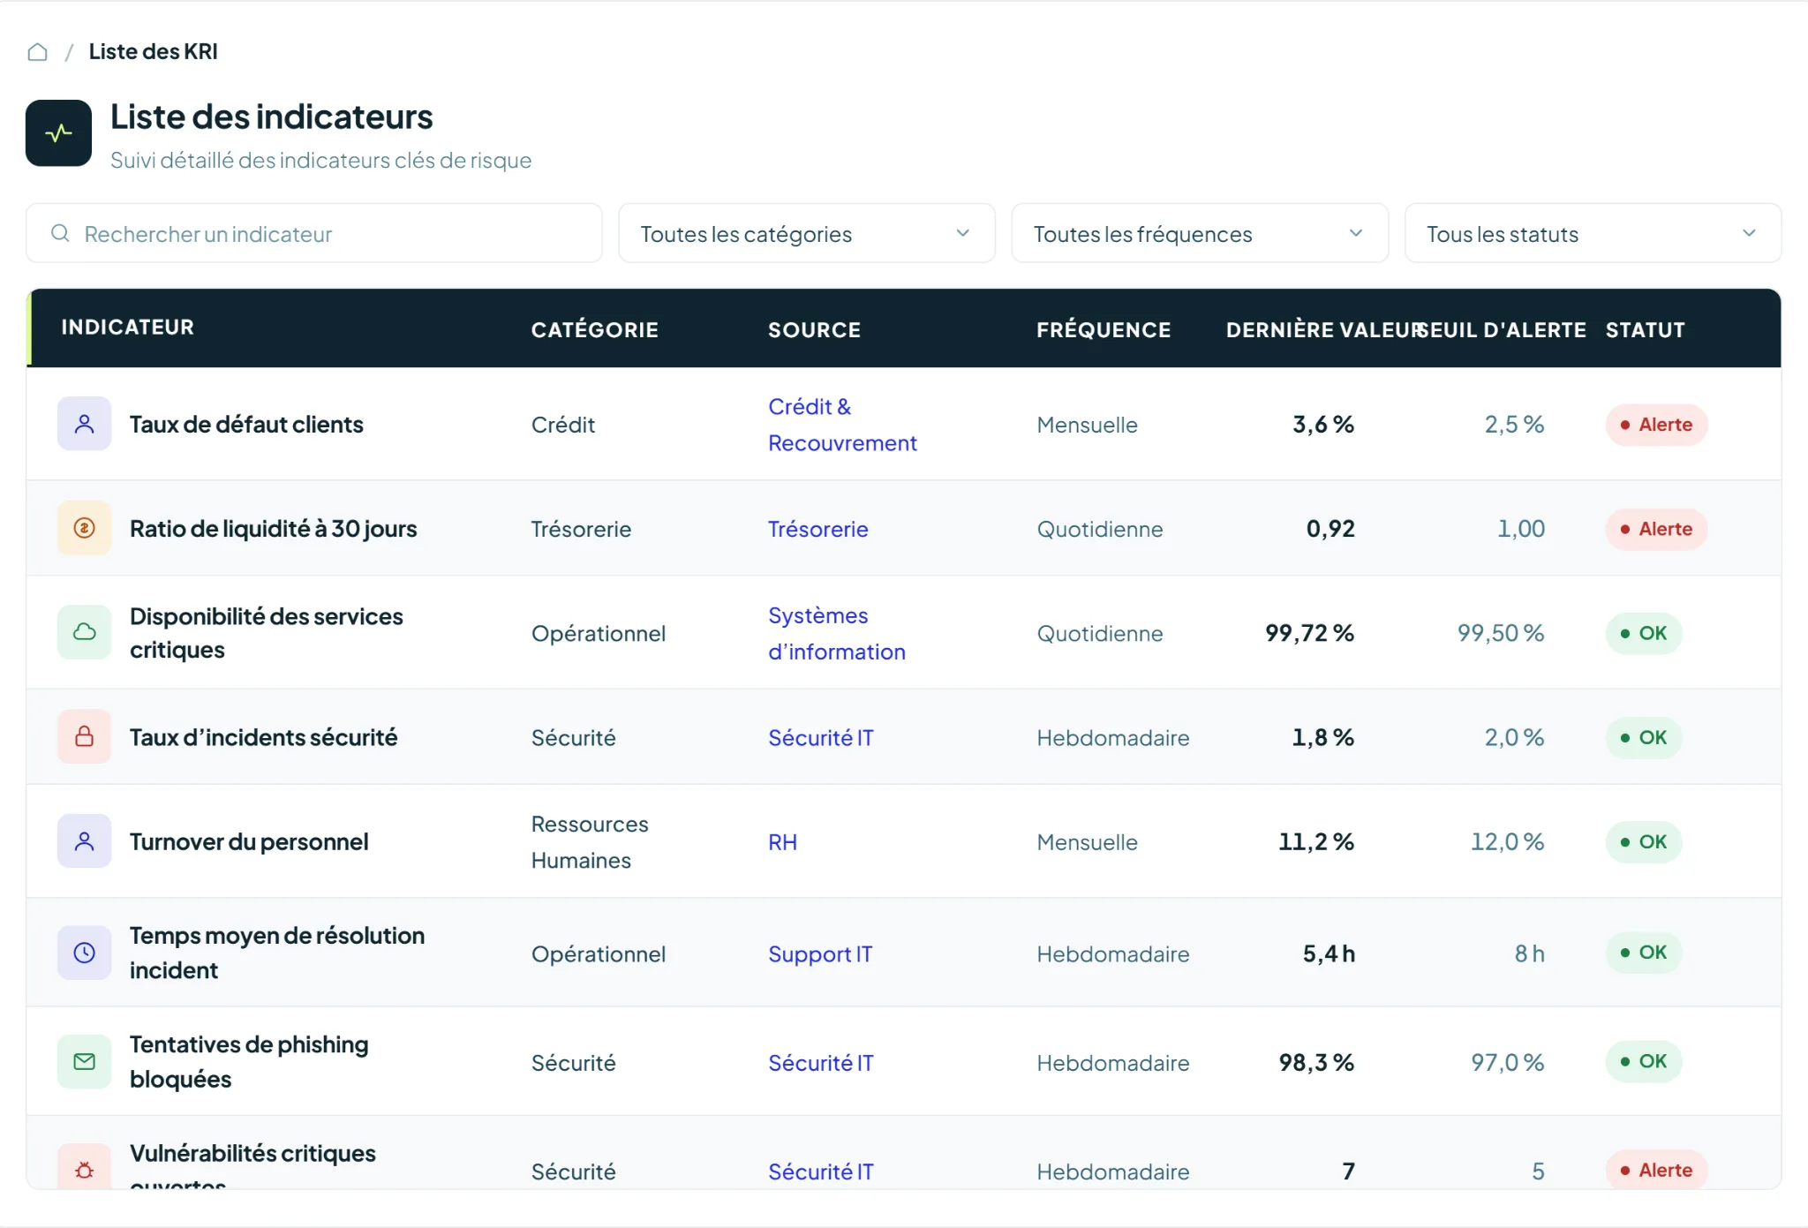The image size is (1808, 1228).
Task: Click the padlock icon for Taux d'incidents sécurité
Action: (84, 736)
